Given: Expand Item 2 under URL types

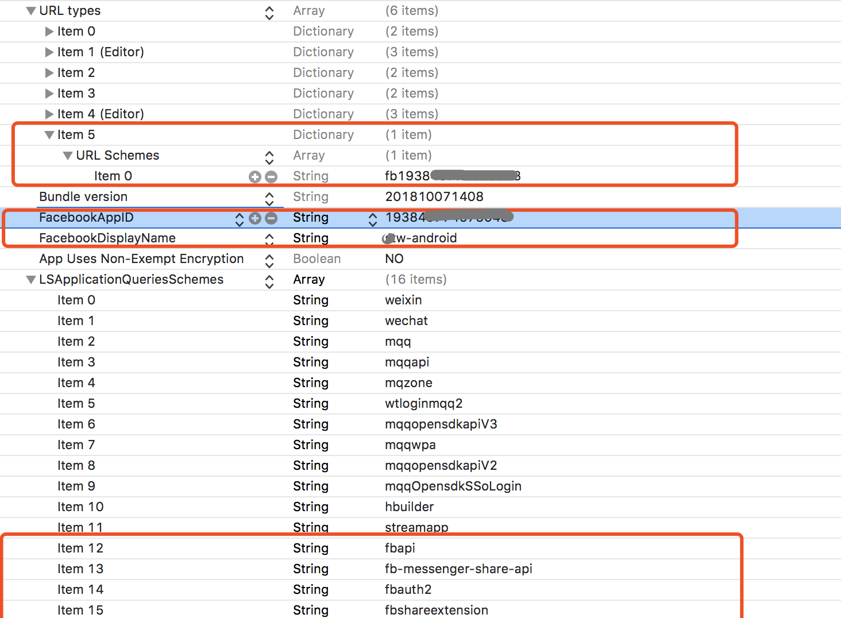Looking at the screenshot, I should click(x=49, y=73).
